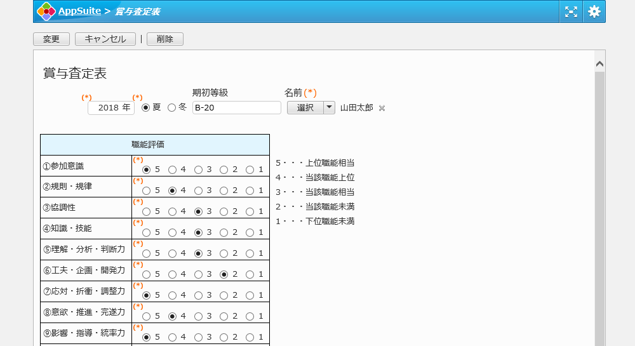Viewport: 635px width, 346px height.
Task: Set ②規則・規律 rating to 5
Action: [x=147, y=190]
